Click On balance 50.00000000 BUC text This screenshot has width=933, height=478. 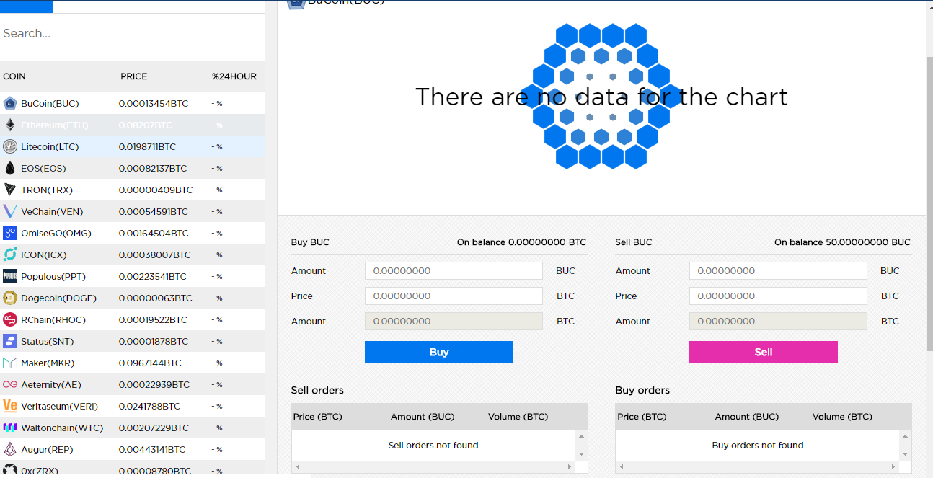(x=842, y=242)
